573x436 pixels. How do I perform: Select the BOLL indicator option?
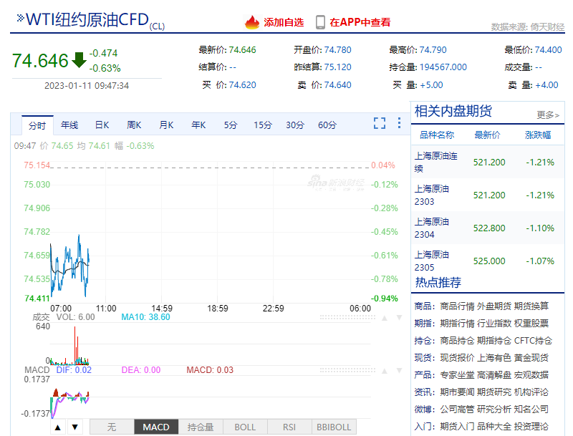point(245,427)
